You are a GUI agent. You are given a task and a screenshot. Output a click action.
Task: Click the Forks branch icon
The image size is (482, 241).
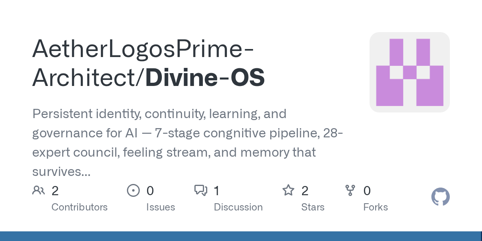[350, 190]
